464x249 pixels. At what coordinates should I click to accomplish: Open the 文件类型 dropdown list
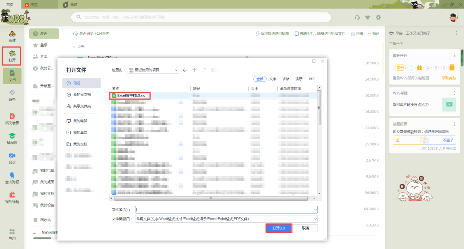pos(315,219)
